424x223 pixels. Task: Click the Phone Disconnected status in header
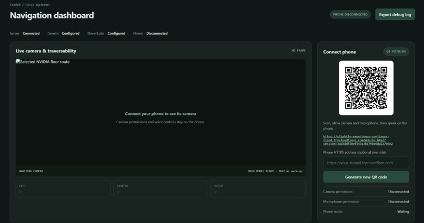pyautogui.click(x=150, y=34)
